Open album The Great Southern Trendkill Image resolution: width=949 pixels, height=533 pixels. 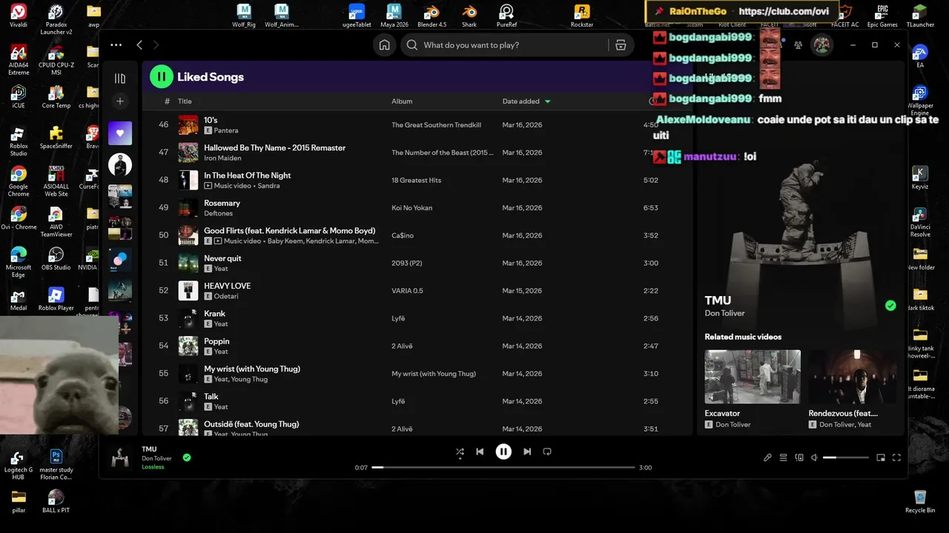436,125
